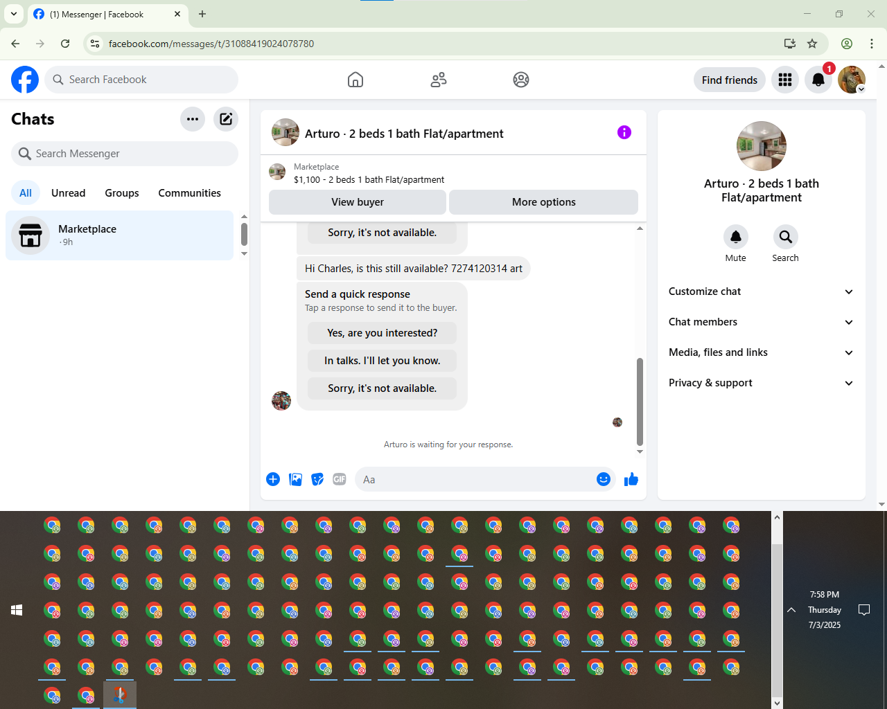Click the More options button
This screenshot has height=709, width=887.
(x=544, y=202)
